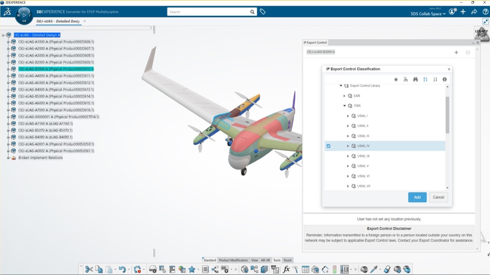Screen dimensions: 490x275
Task: Click the plus icon in IP Export Control panel
Action: pos(456,52)
